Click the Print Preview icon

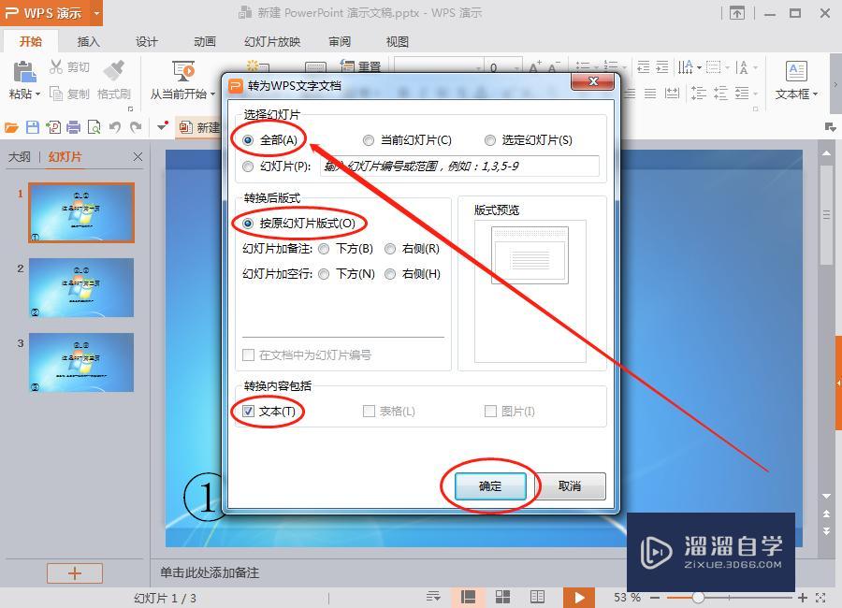tap(94, 127)
